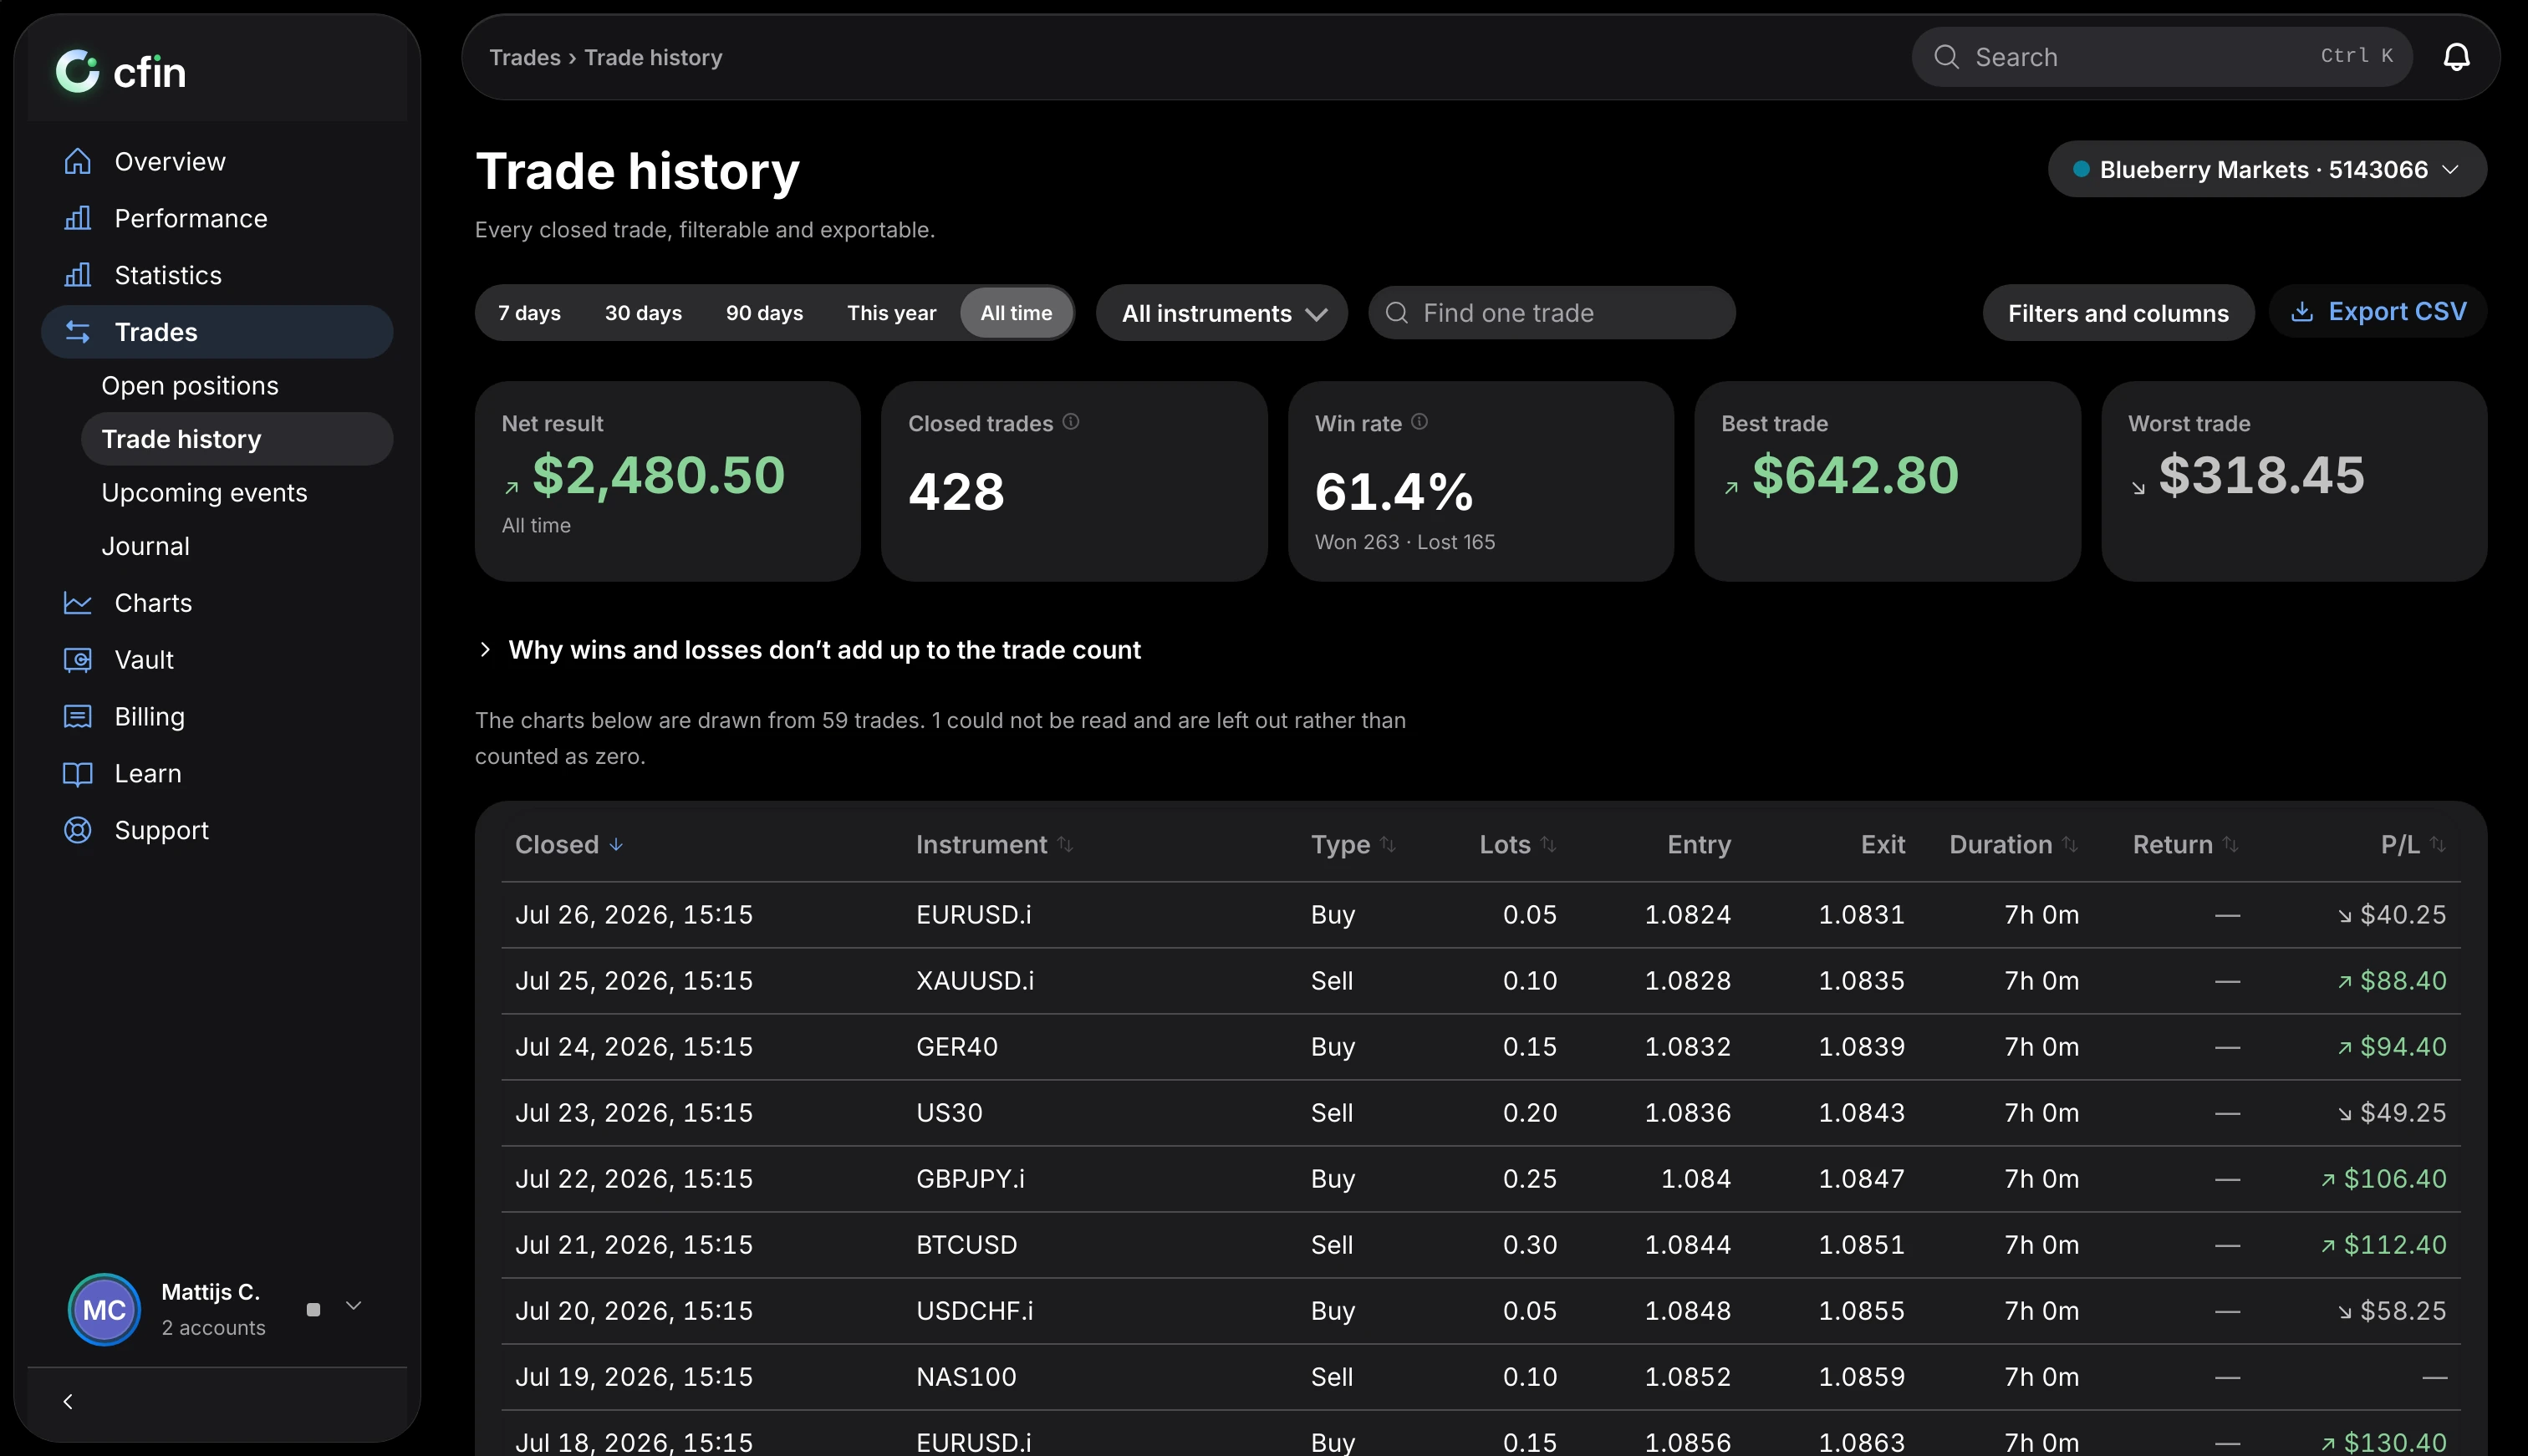The width and height of the screenshot is (2528, 1456).
Task: Select Trade history in sidebar
Action: pos(237,439)
